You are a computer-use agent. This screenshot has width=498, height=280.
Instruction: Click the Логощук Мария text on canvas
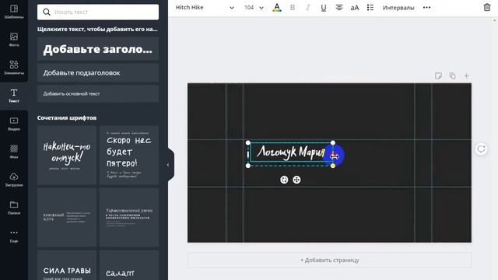290,152
